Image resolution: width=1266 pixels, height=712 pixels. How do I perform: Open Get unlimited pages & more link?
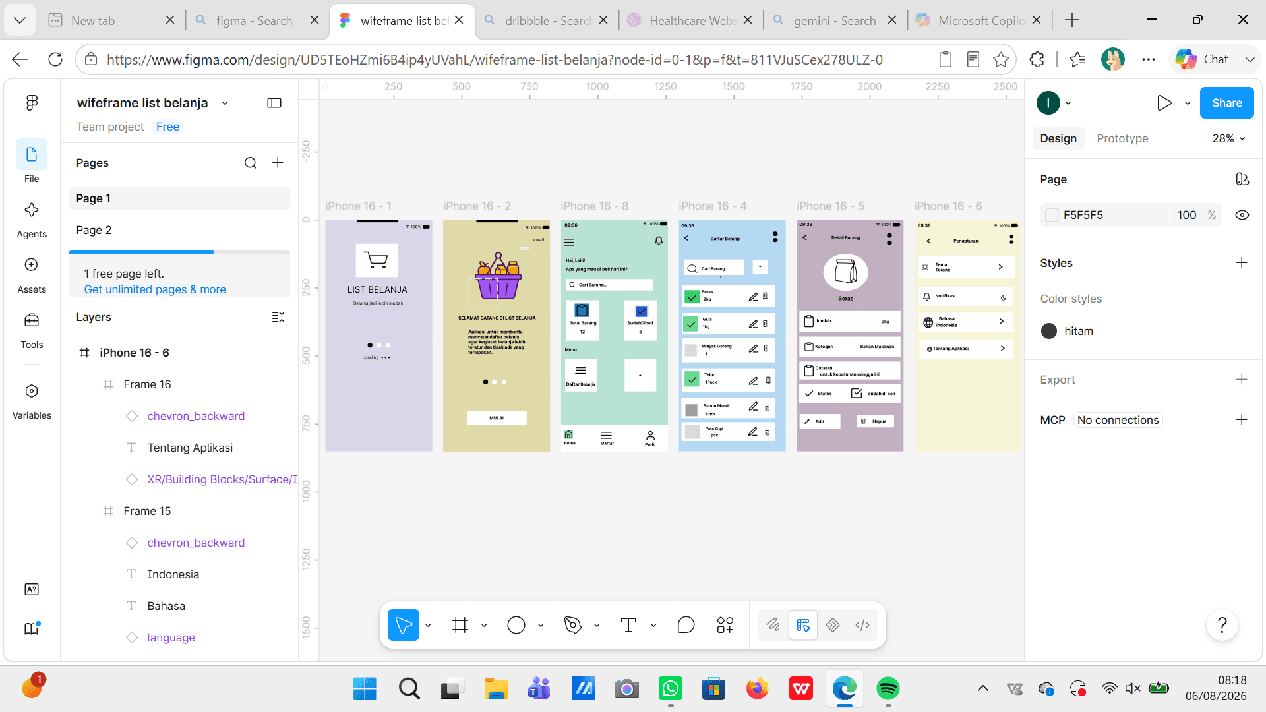tap(155, 289)
